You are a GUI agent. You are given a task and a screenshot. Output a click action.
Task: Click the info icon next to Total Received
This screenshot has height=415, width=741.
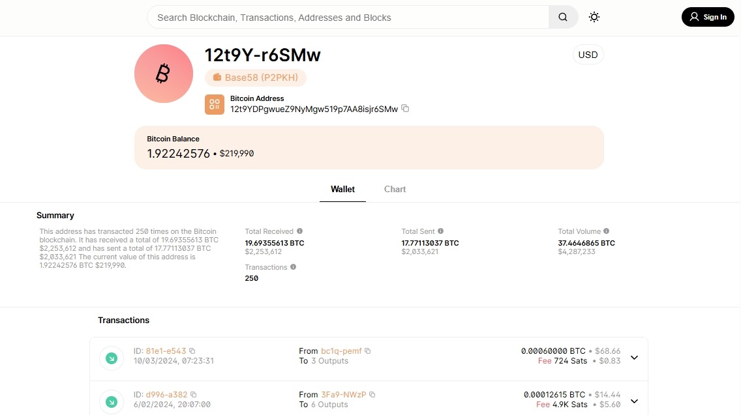pyautogui.click(x=299, y=231)
